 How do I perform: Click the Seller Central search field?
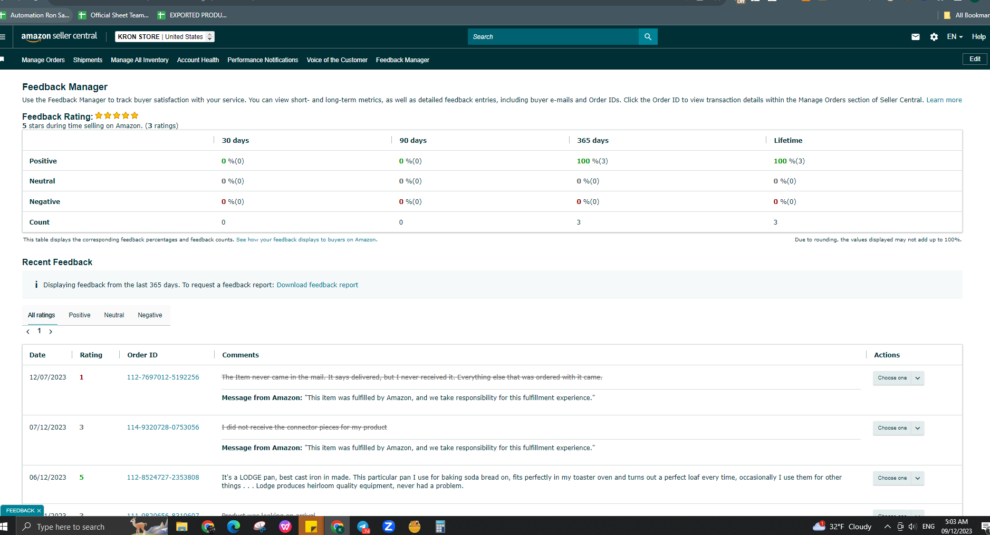(553, 37)
